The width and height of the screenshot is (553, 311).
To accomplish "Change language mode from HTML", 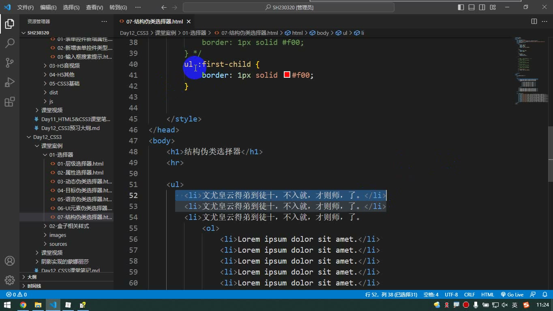I will [488, 295].
